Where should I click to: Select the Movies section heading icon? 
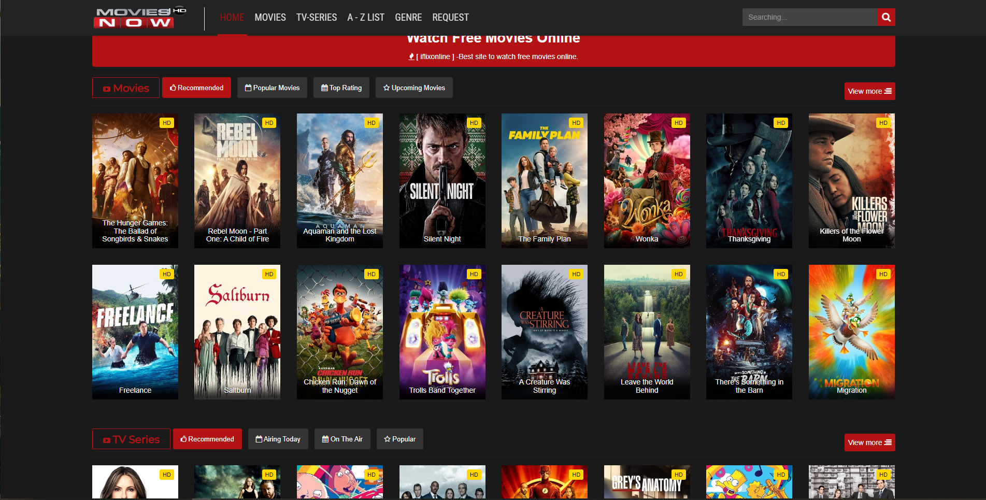click(106, 89)
